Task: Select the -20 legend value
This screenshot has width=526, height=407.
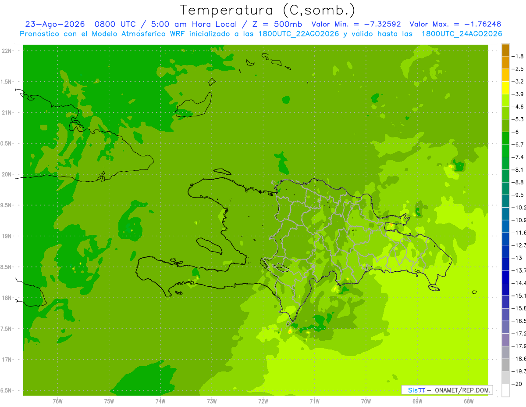Action: click(516, 384)
